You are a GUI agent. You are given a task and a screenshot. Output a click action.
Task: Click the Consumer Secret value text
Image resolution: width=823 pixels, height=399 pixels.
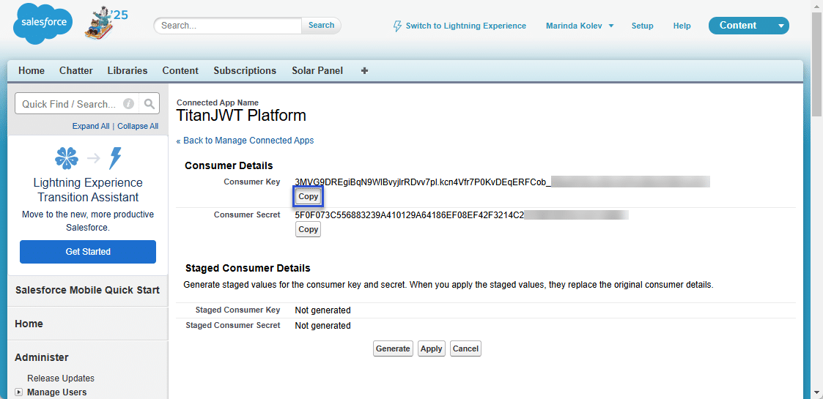pos(410,215)
